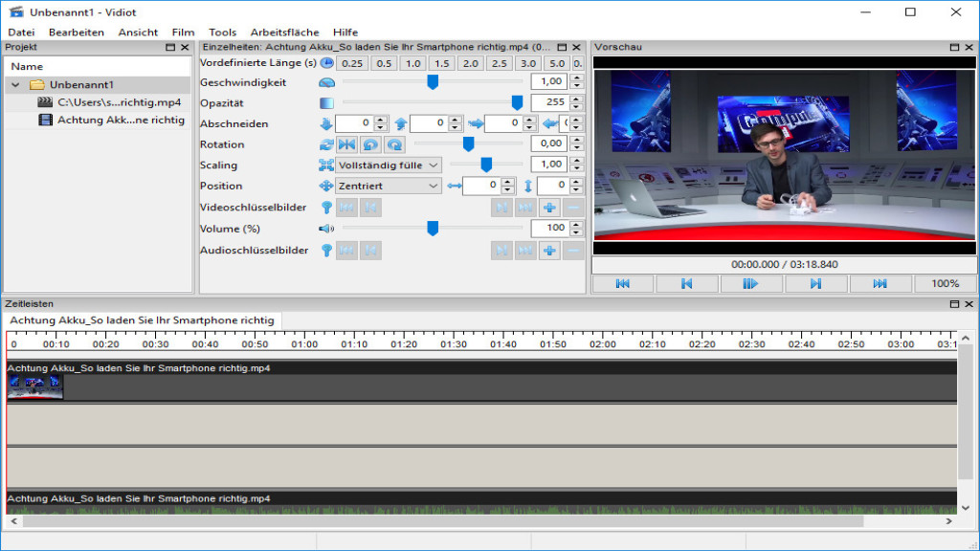Collapse the Unbenannt1 project folder
This screenshot has height=551, width=980.
point(15,85)
